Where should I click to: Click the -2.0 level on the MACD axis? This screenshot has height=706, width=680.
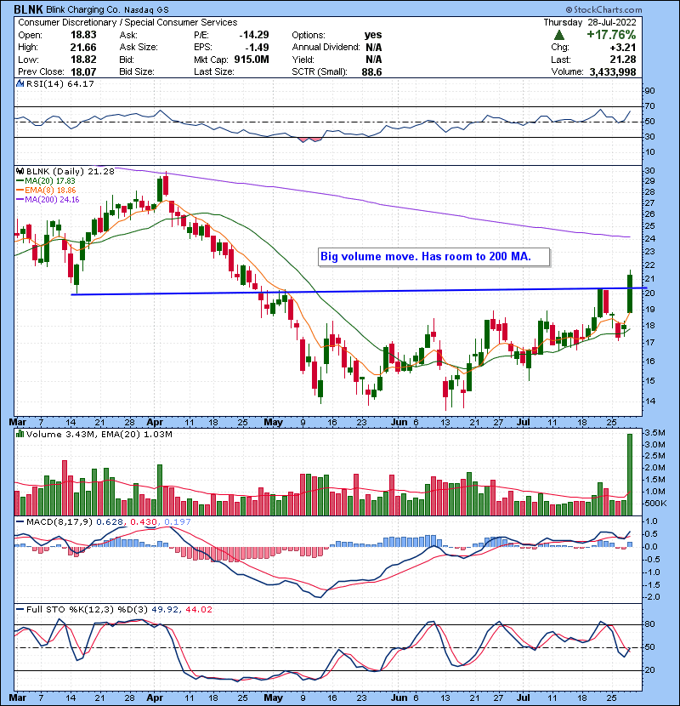pyautogui.click(x=652, y=597)
